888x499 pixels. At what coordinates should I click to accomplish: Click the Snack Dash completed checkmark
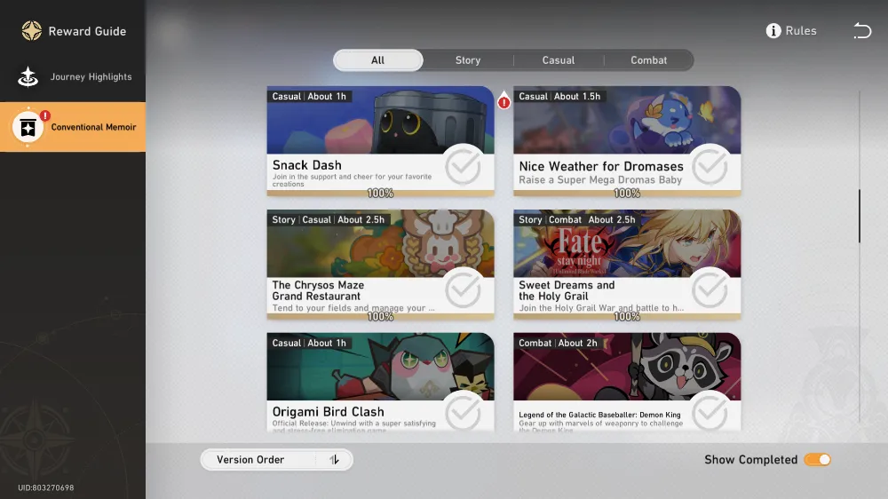click(x=463, y=166)
